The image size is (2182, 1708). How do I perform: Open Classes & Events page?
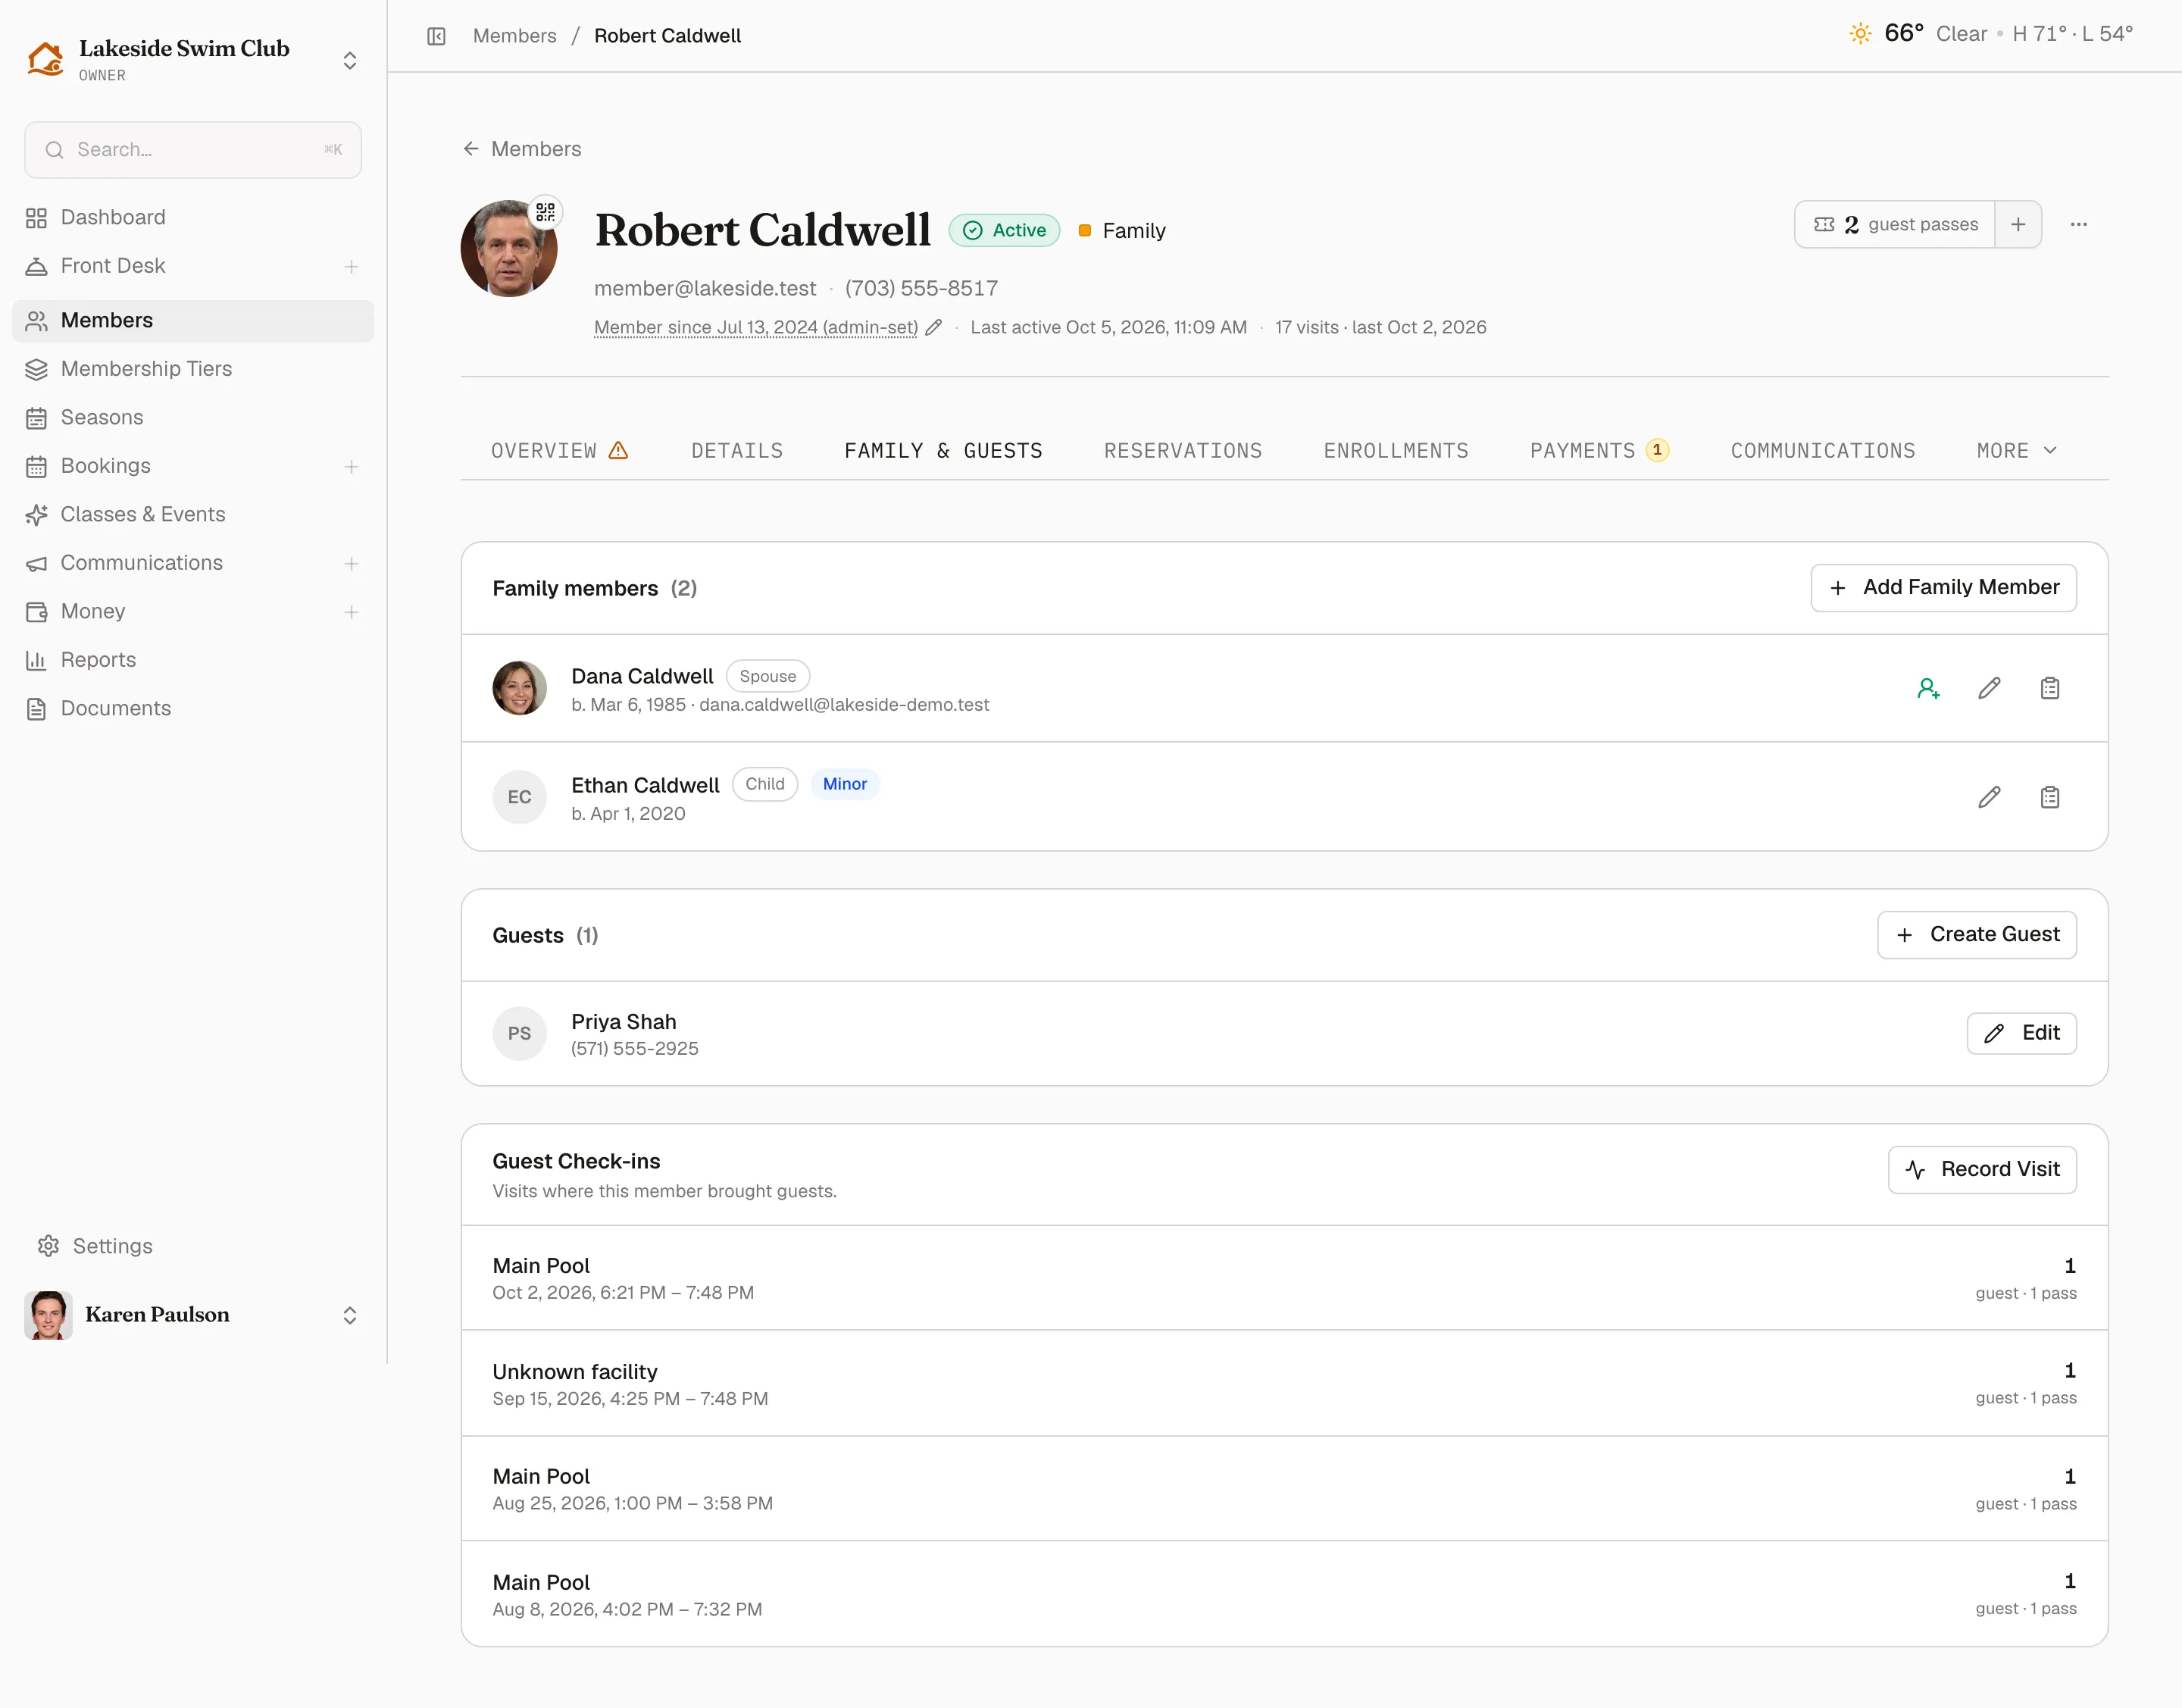click(193, 514)
